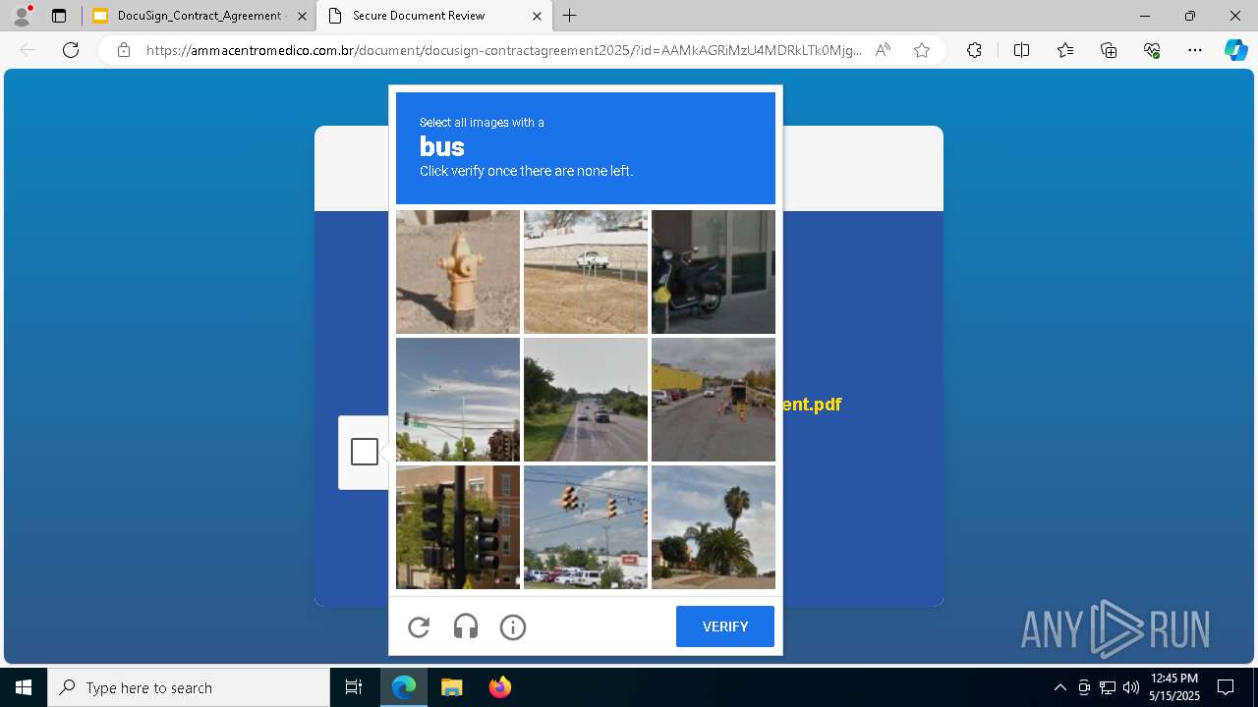Image resolution: width=1258 pixels, height=707 pixels.
Task: Select the palm trees image tile
Action: point(714,527)
